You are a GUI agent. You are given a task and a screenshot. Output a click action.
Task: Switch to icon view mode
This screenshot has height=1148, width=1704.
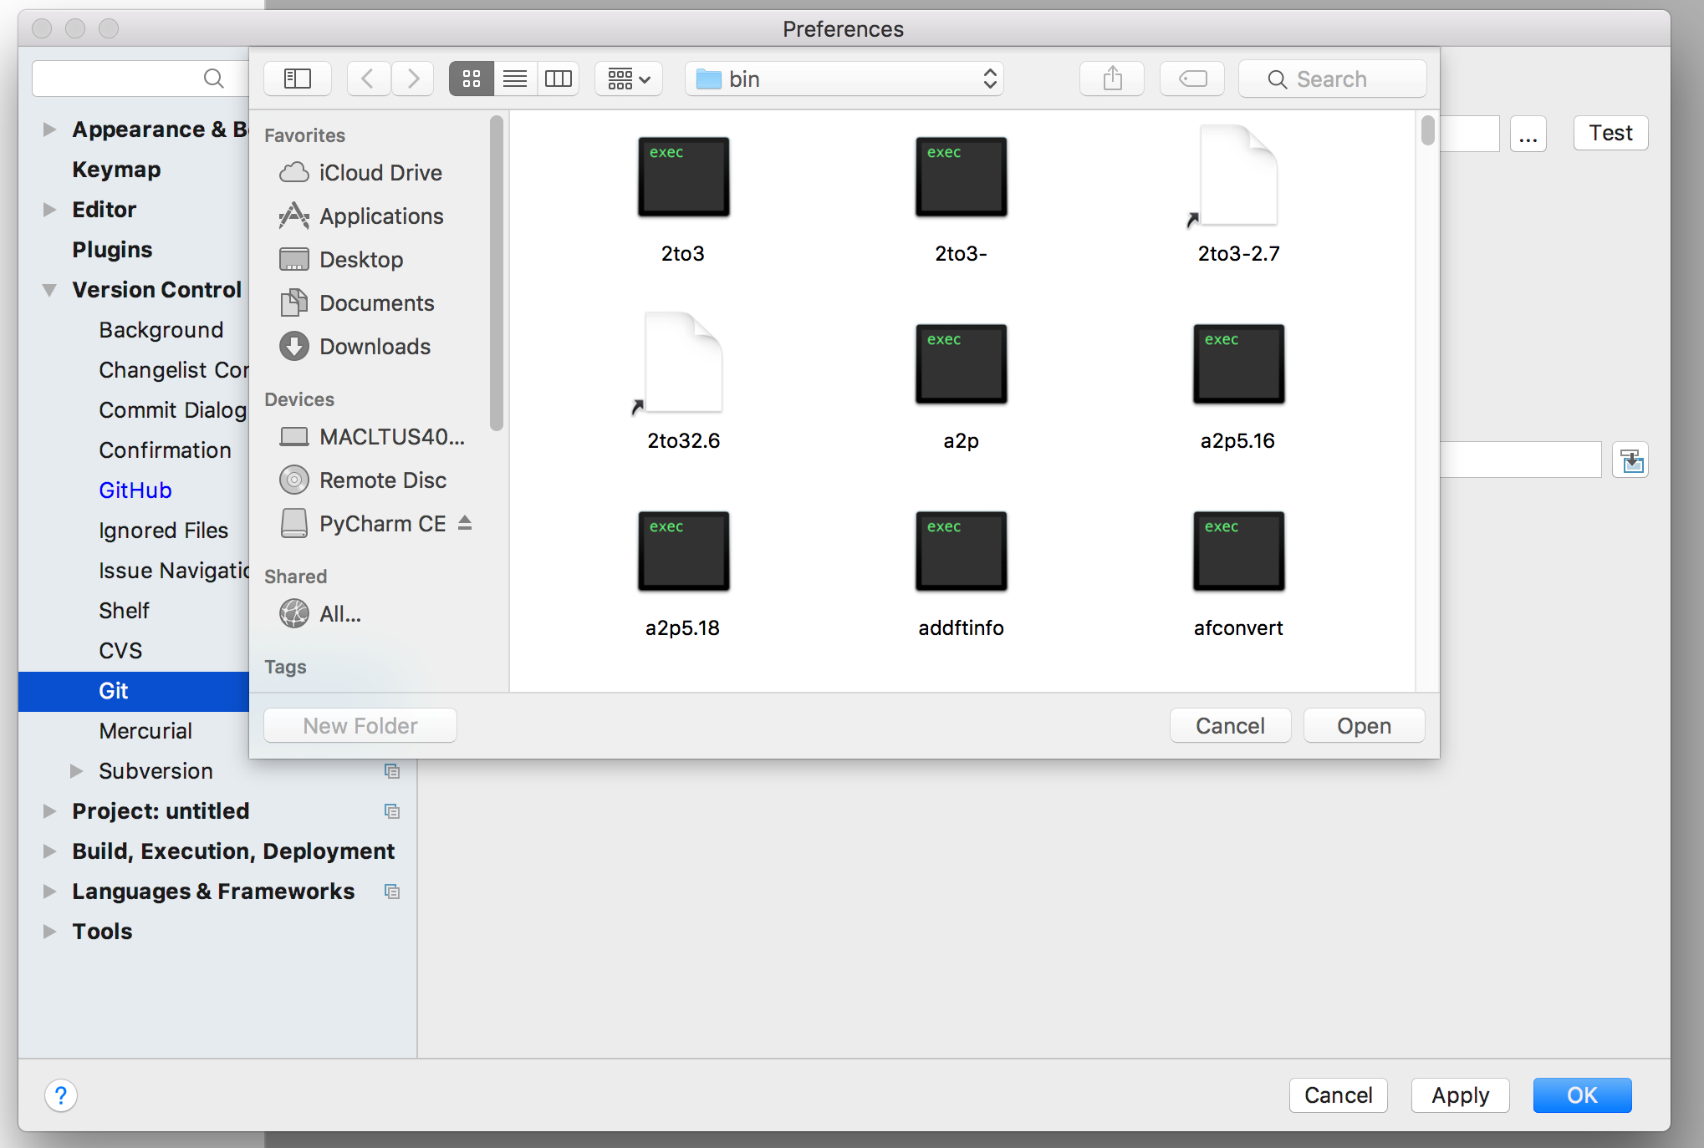tap(471, 79)
